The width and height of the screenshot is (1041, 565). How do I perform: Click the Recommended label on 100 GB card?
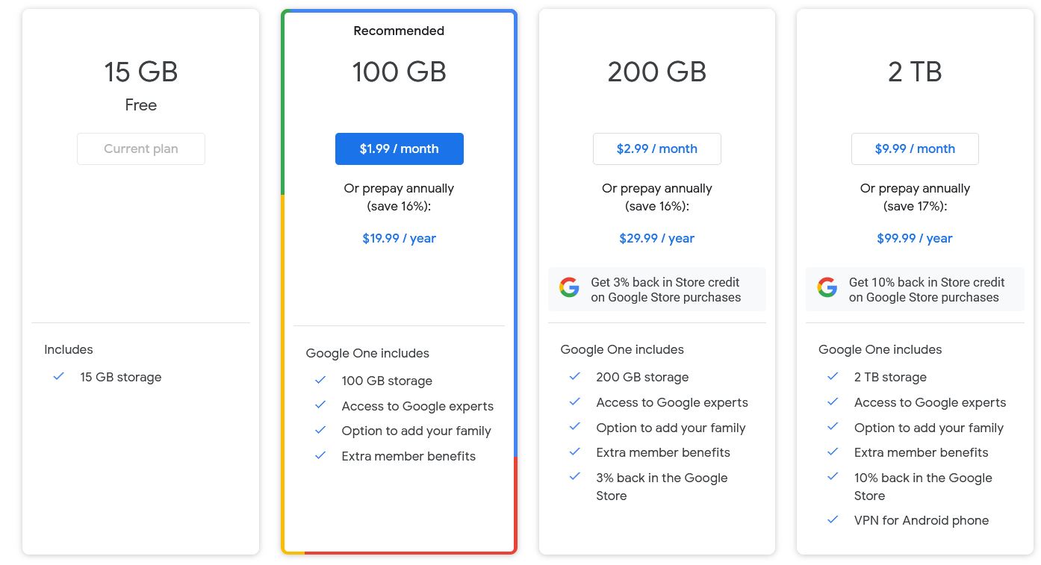(x=399, y=31)
